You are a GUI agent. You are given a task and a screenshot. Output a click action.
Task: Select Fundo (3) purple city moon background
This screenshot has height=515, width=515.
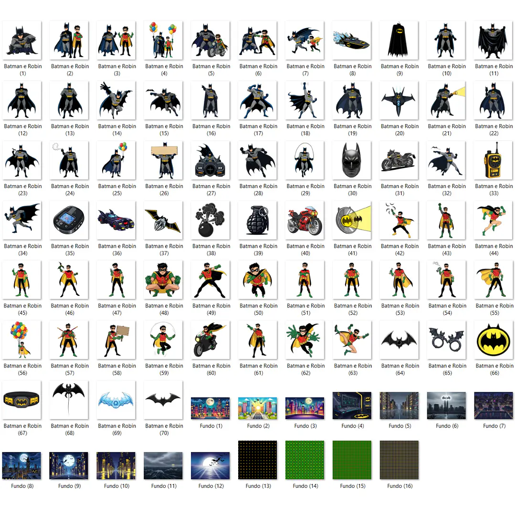point(305,408)
